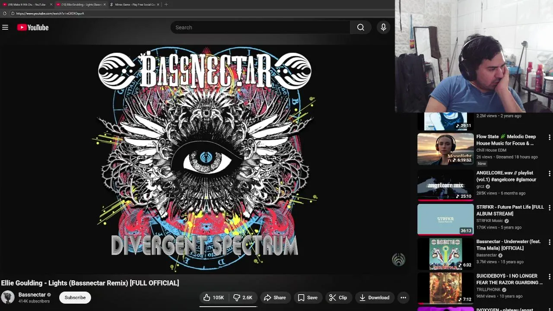Open $UICIDEBOY$ Razor video thumbnail
Screen dimensions: 553x311
click(x=445, y=288)
